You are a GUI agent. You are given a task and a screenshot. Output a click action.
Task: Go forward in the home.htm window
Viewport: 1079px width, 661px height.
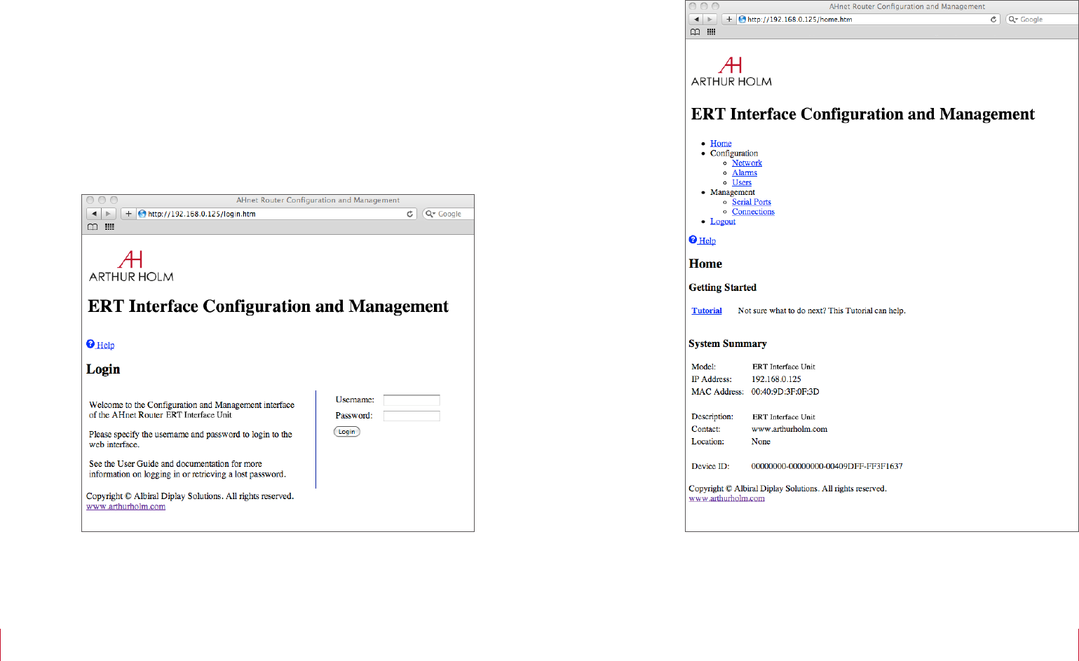[x=710, y=20]
